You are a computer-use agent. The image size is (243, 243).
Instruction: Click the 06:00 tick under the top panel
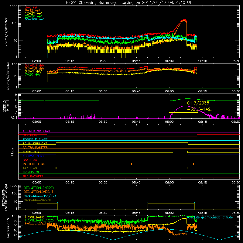pos(169,61)
